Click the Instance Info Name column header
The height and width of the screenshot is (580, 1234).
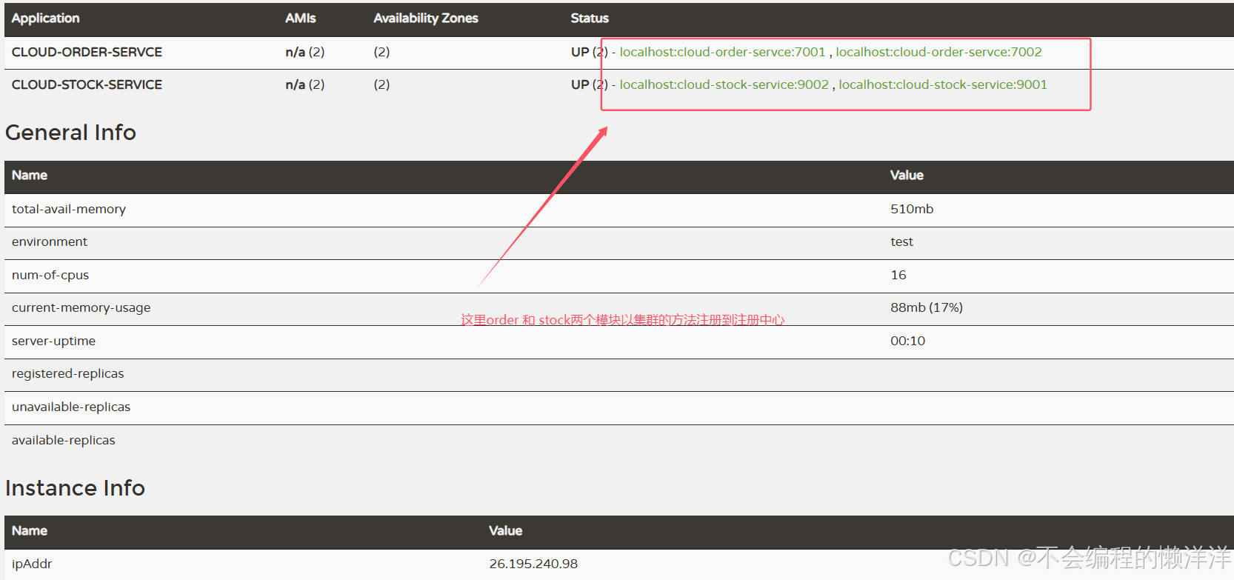point(30,531)
